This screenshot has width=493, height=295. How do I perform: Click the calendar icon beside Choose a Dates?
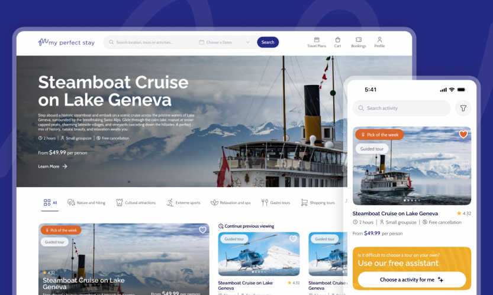202,42
